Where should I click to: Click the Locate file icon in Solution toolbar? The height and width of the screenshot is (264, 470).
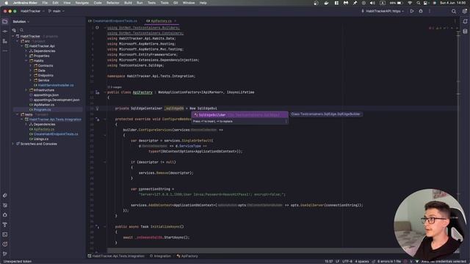point(14,30)
